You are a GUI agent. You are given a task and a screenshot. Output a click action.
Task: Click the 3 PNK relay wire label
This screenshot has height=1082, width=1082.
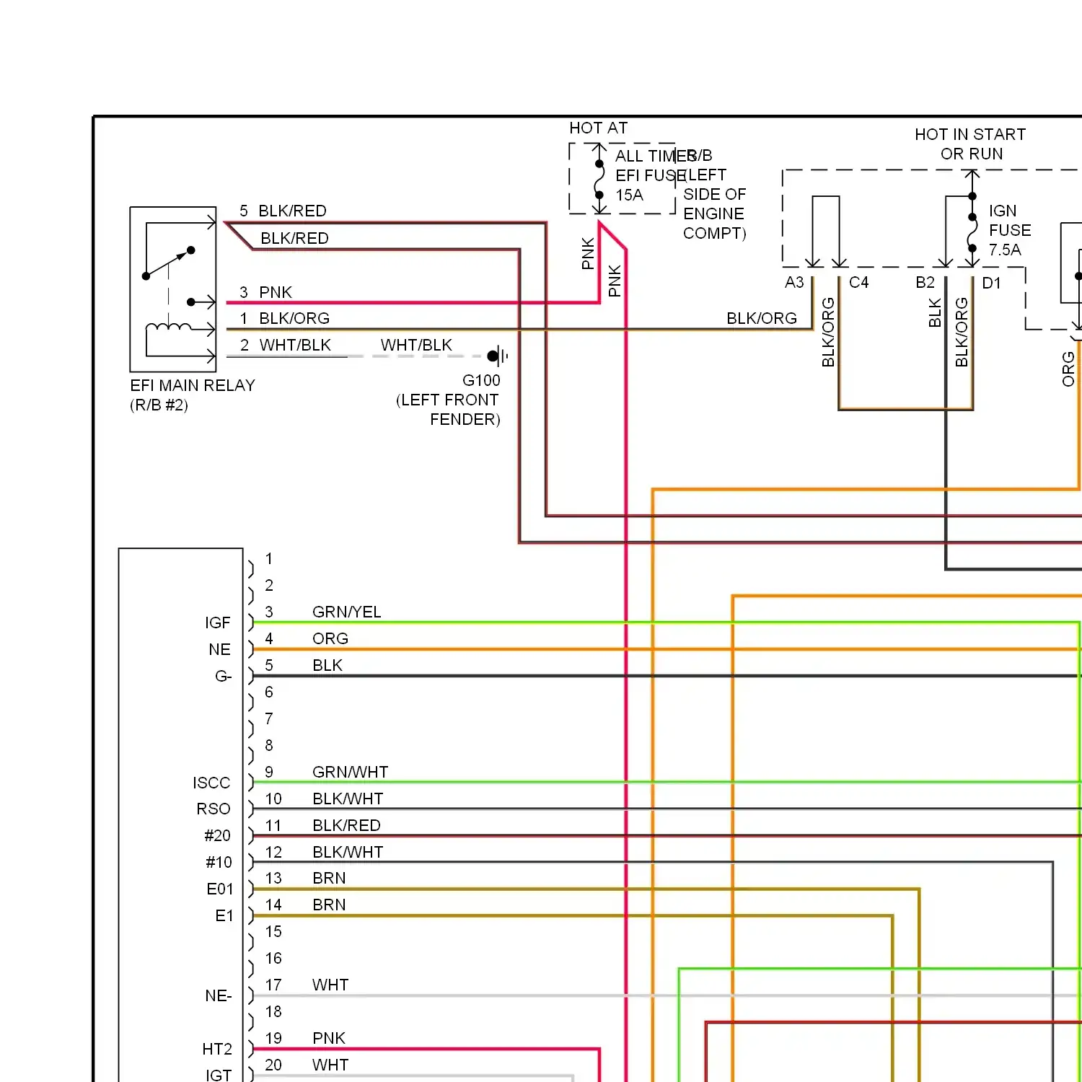[x=265, y=292]
